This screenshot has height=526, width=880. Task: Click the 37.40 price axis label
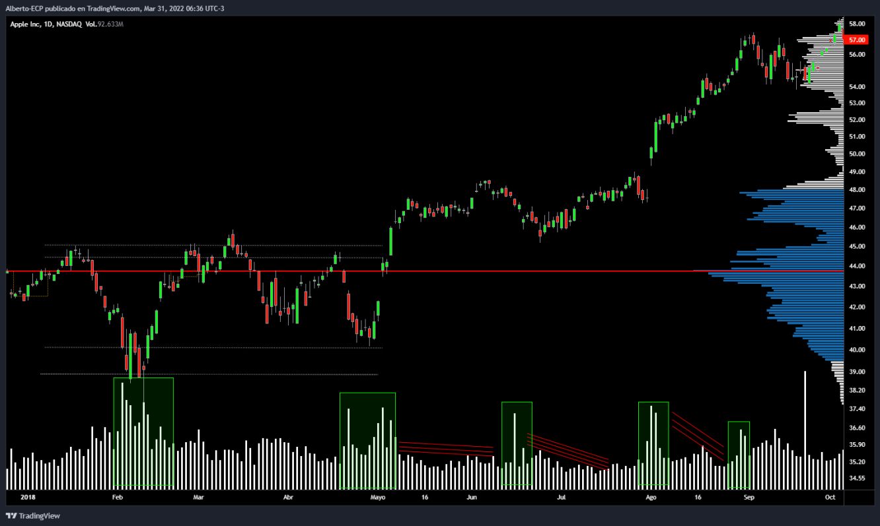[x=857, y=409]
